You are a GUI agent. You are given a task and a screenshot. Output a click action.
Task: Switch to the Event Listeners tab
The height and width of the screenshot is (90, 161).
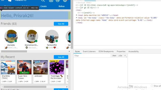89,51
